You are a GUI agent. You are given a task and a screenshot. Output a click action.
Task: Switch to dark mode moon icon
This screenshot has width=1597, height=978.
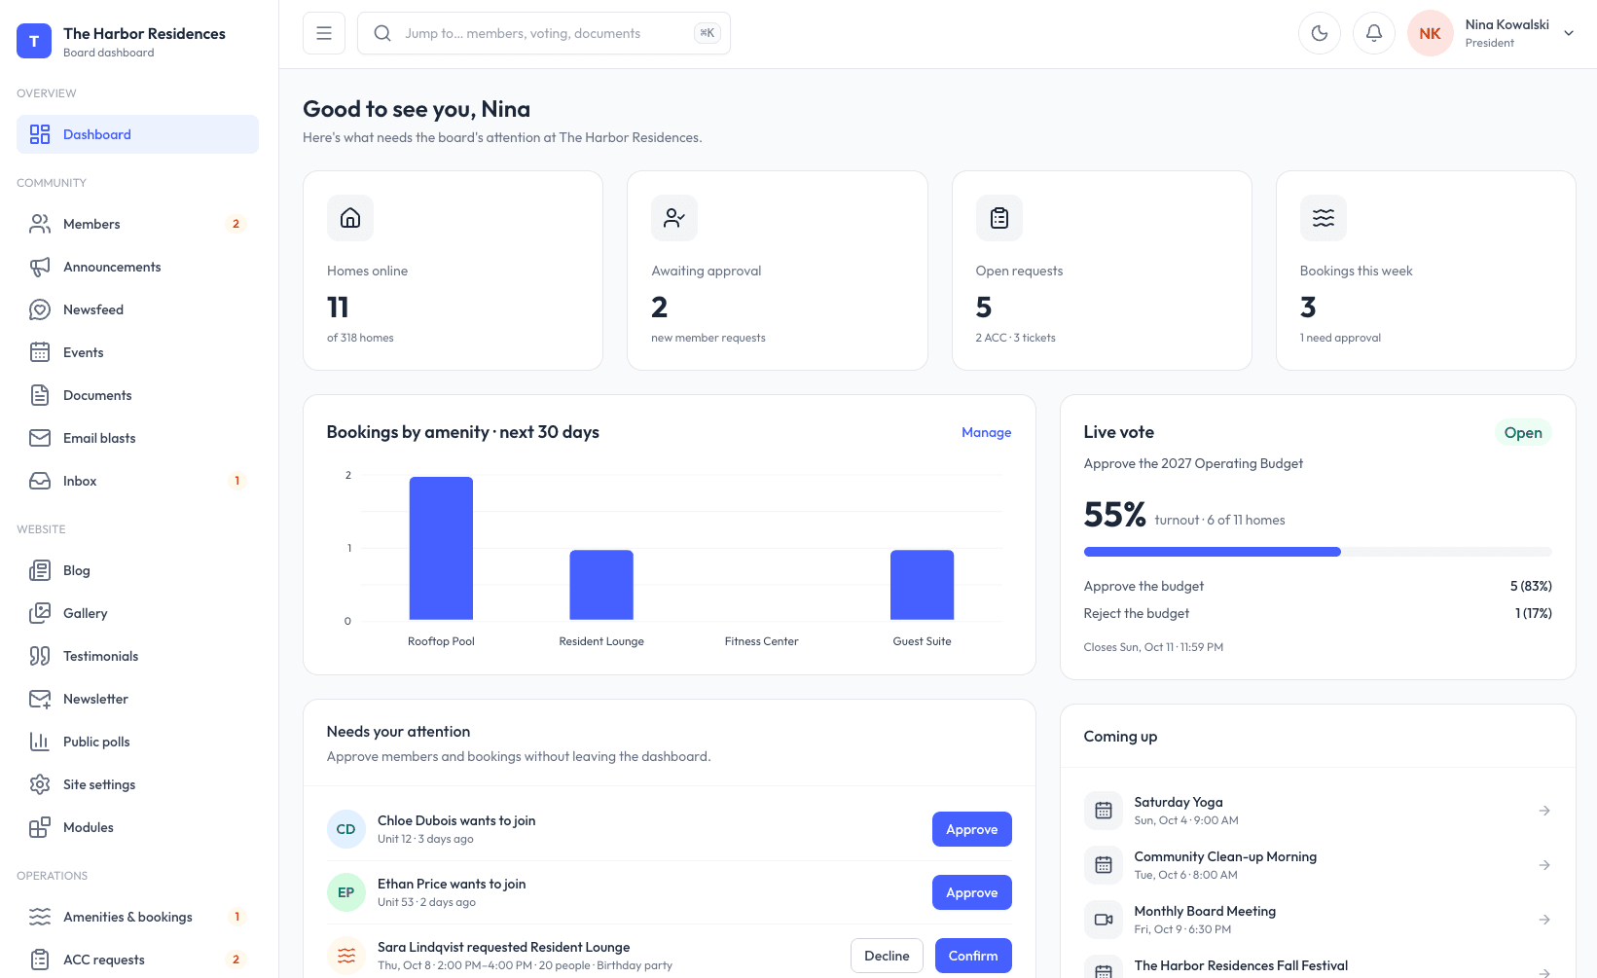[1320, 33]
